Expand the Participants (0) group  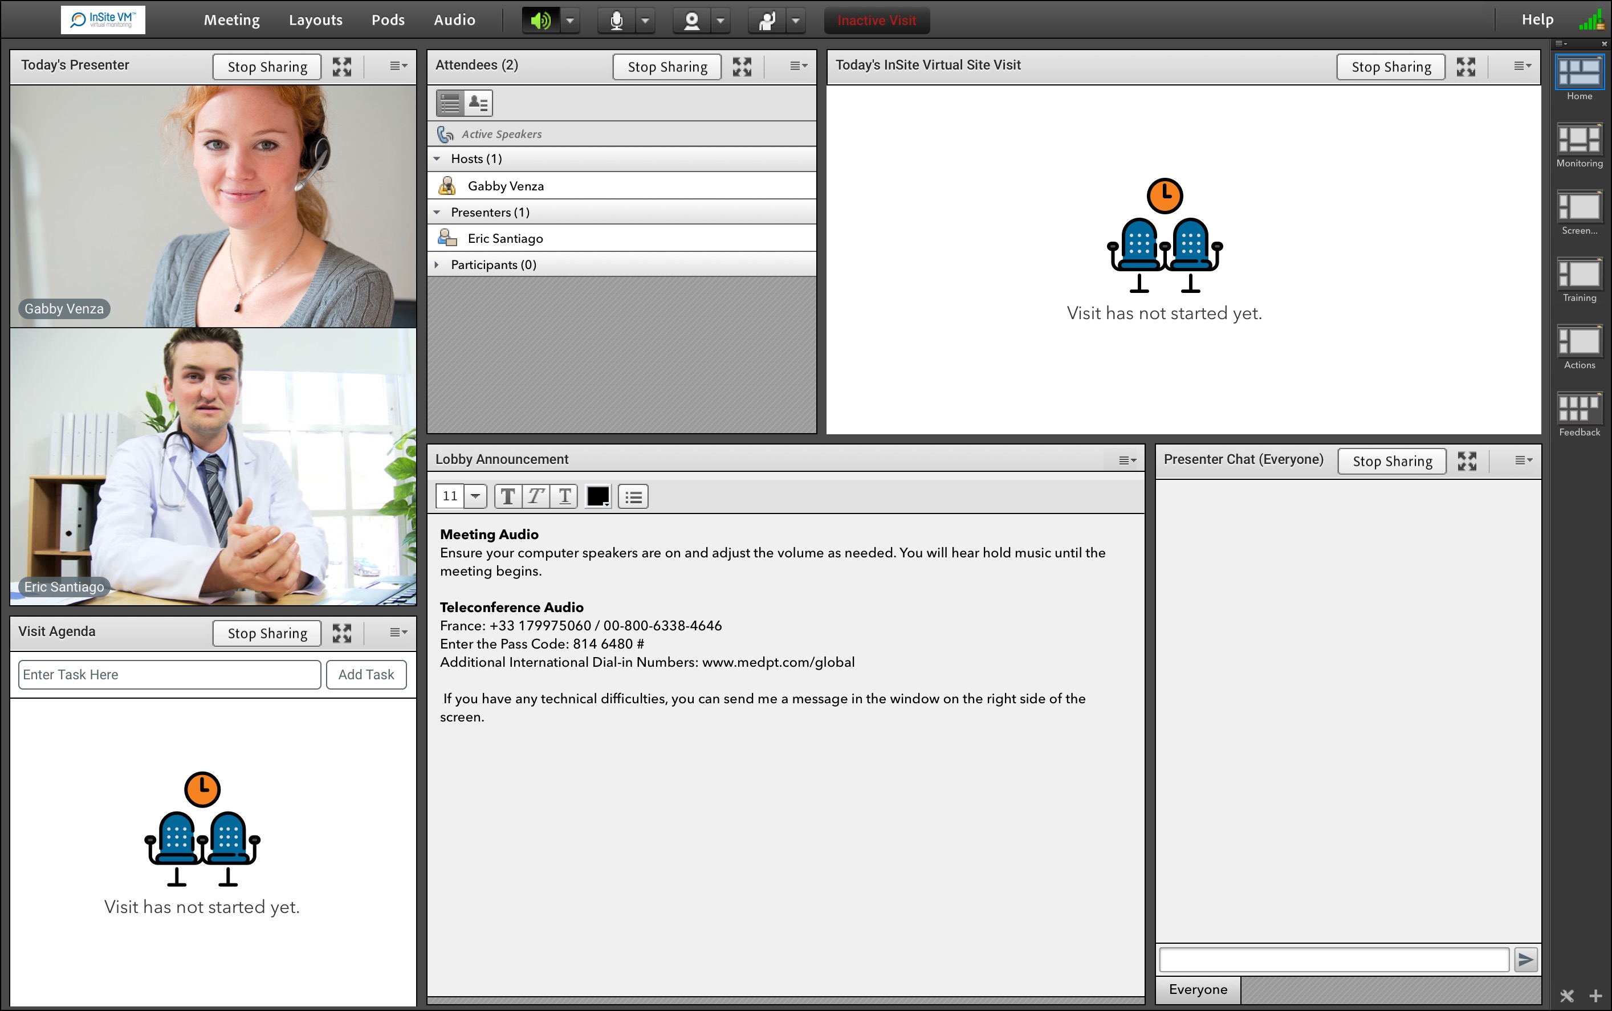[437, 265]
